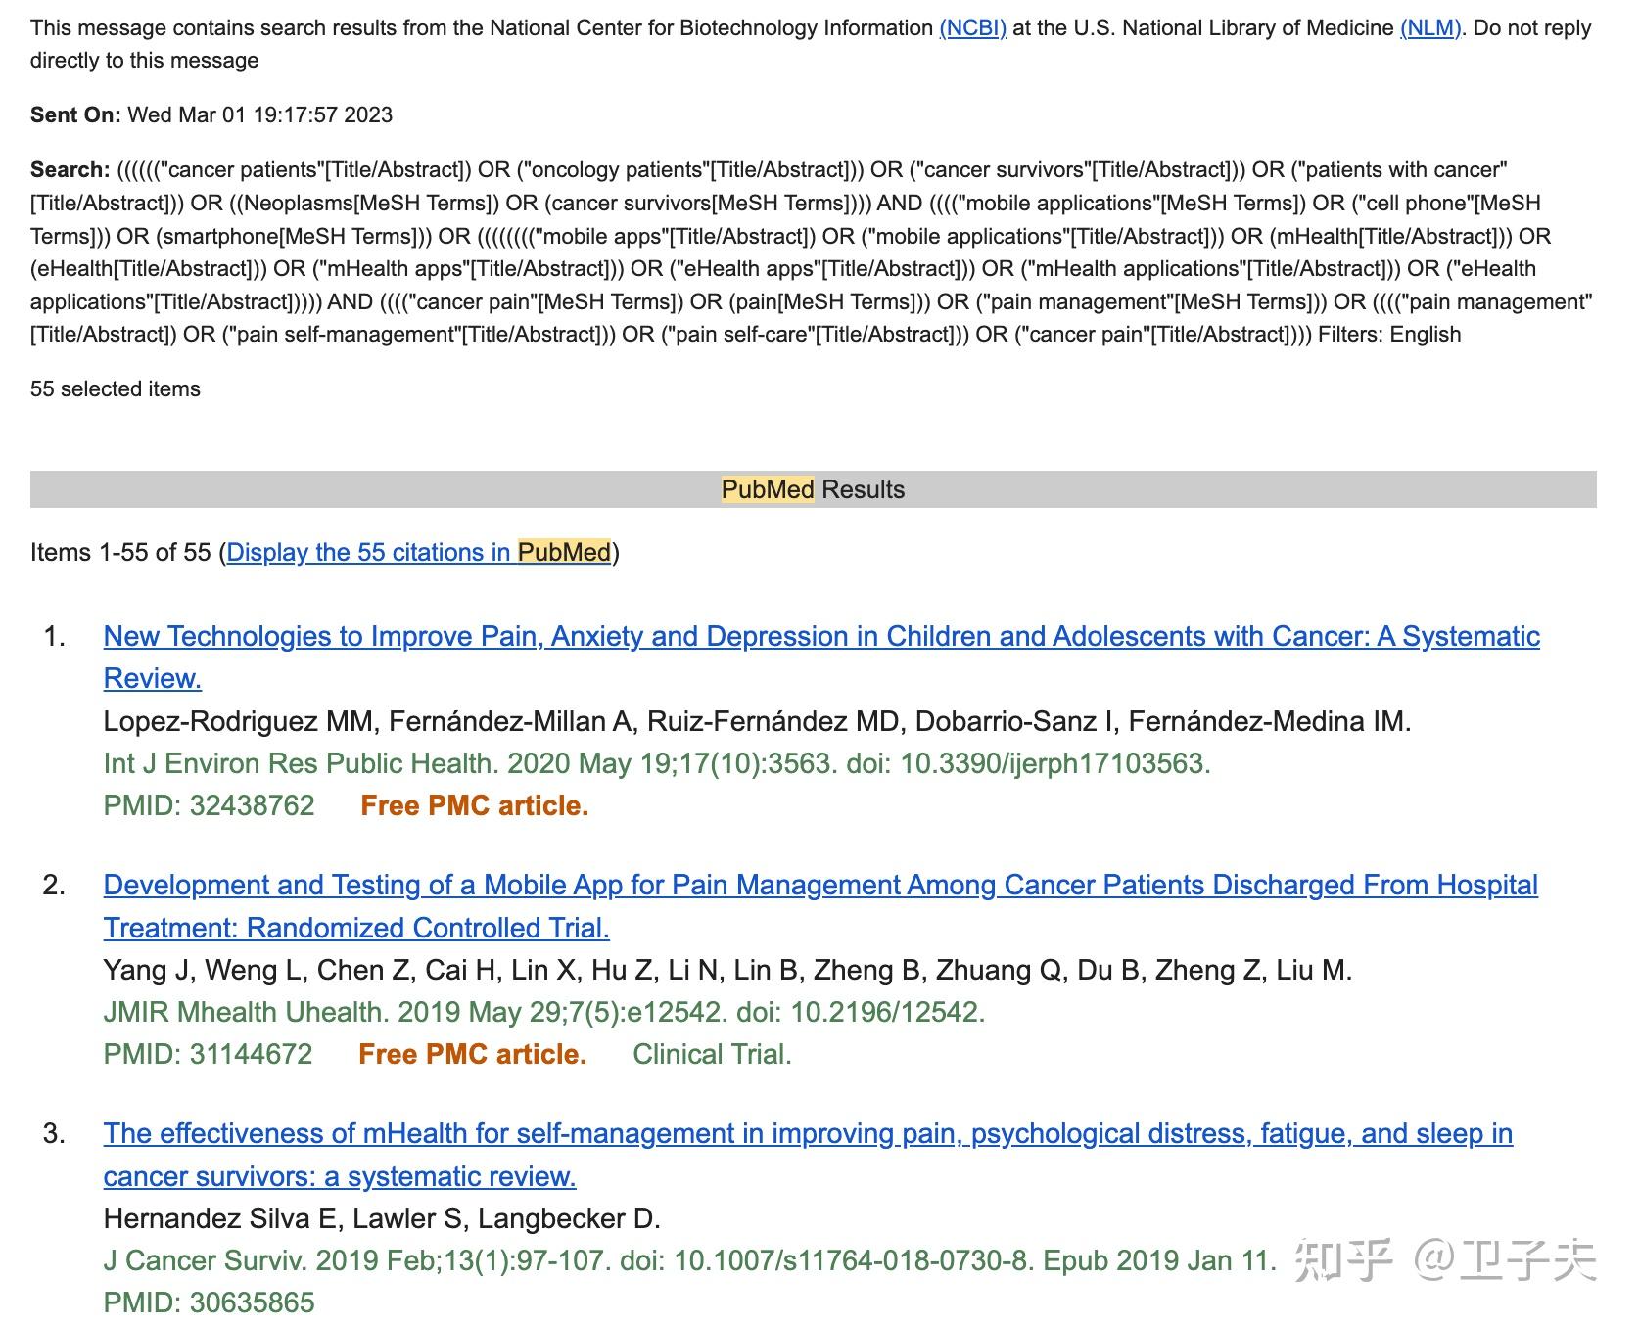
Task: Select PMID 32438762
Action: click(209, 805)
